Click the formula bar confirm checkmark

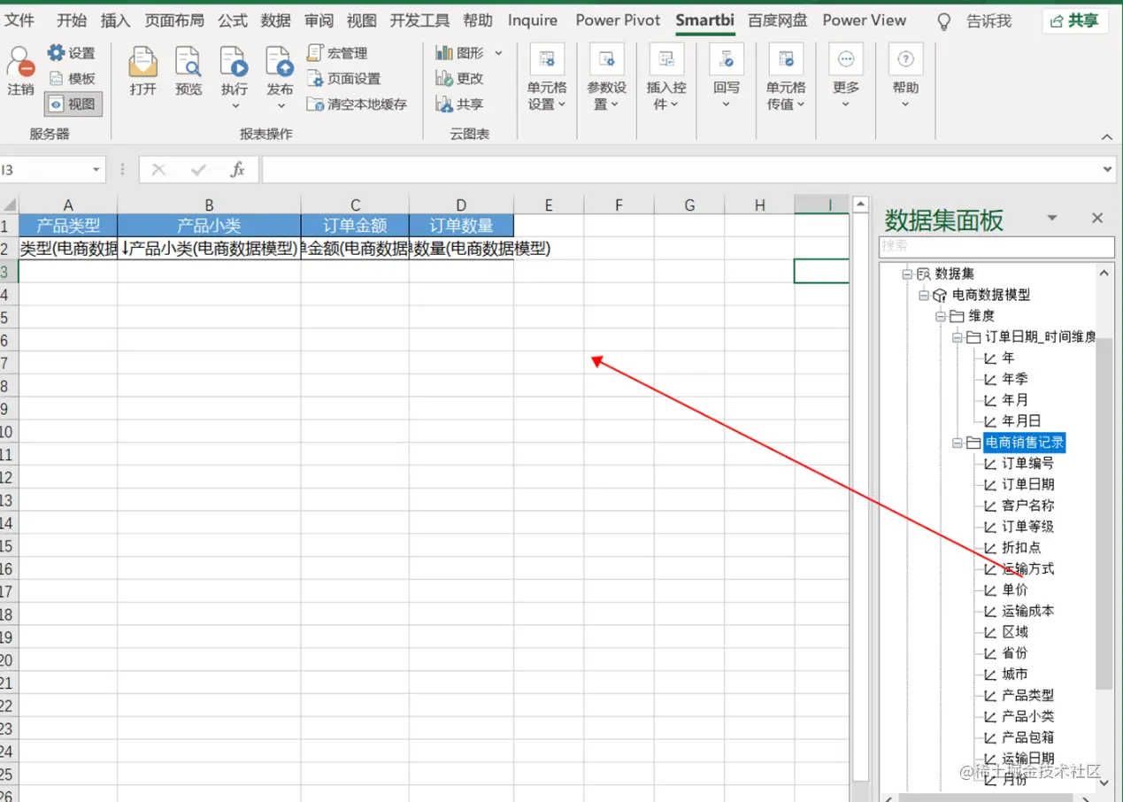(x=198, y=169)
